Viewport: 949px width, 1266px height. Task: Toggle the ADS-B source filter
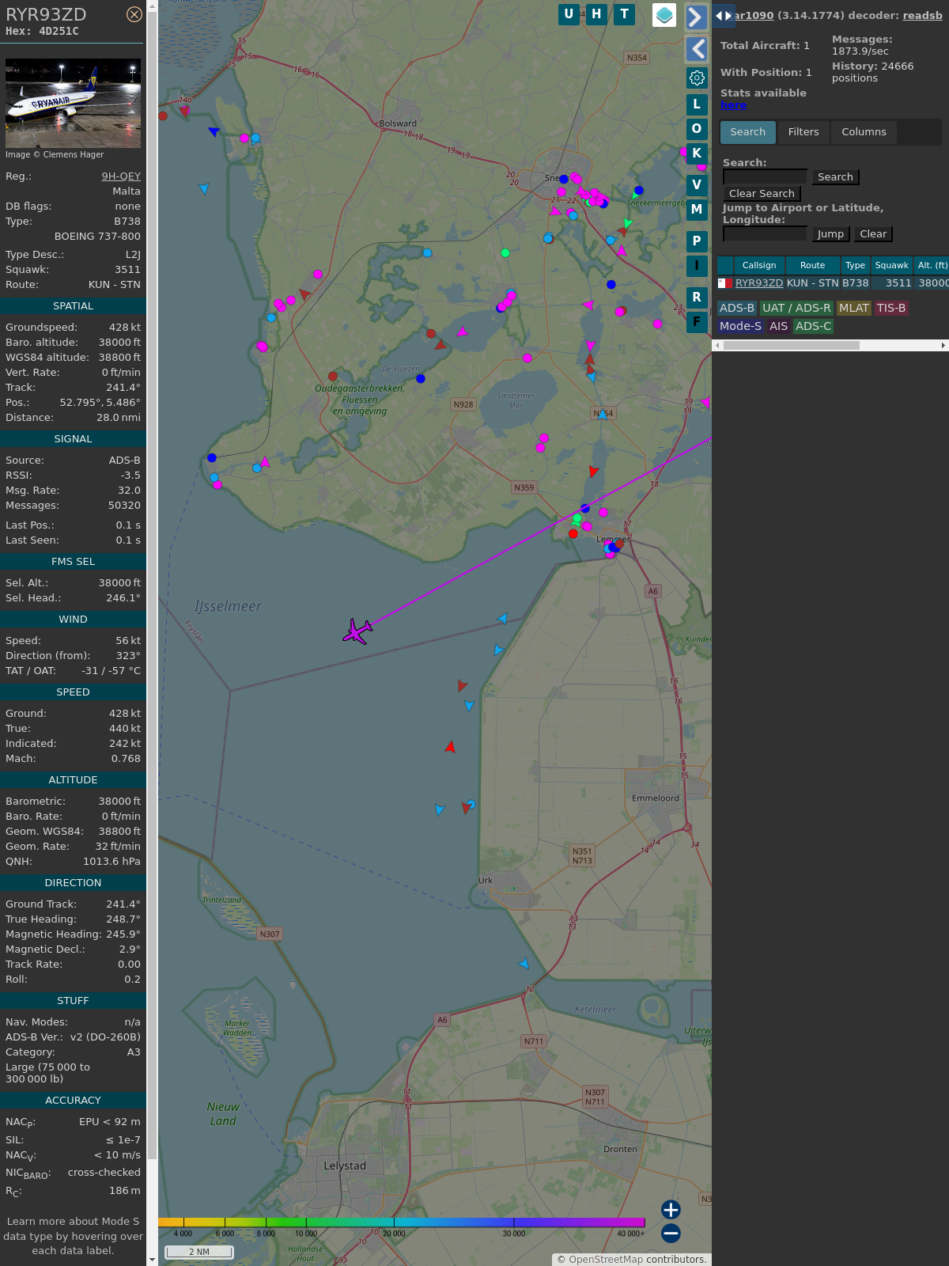736,308
